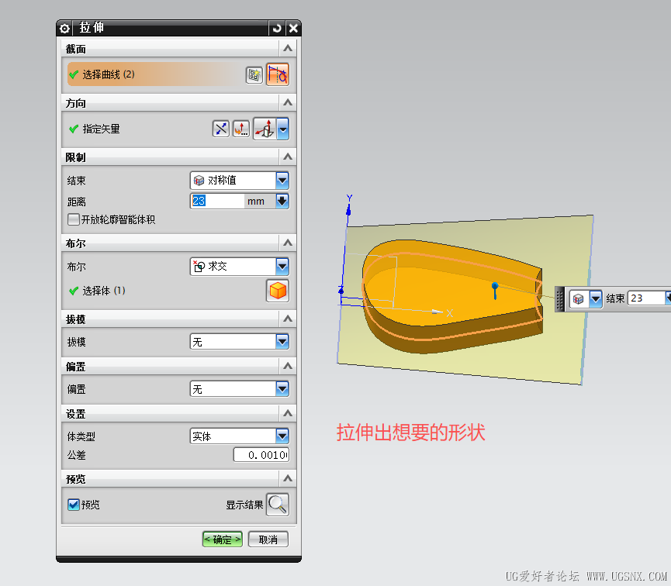Select the 选择体 (1) row
Viewport: 671px width, 586px height.
[165, 291]
